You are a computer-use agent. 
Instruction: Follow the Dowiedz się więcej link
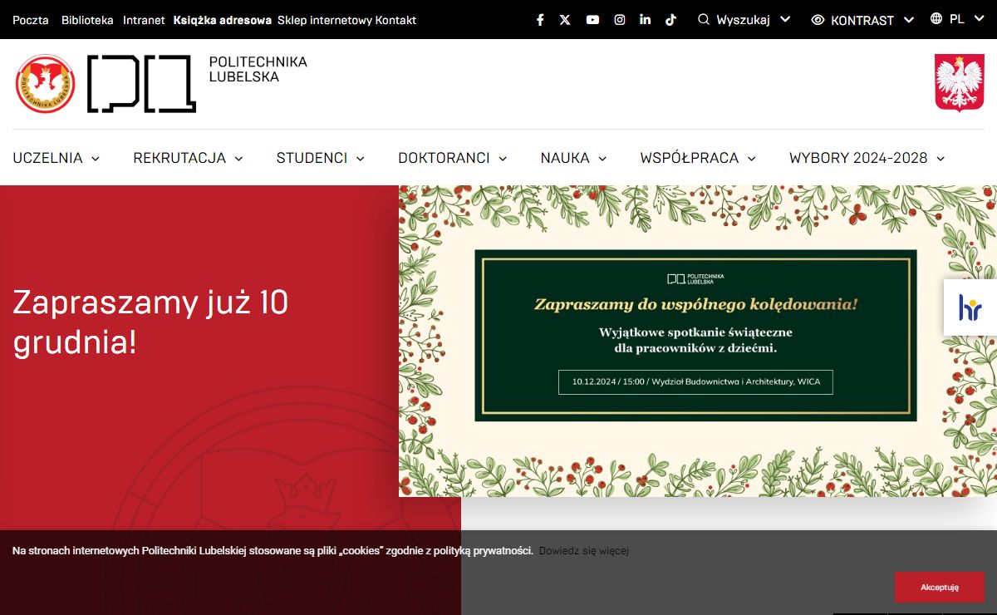(584, 551)
